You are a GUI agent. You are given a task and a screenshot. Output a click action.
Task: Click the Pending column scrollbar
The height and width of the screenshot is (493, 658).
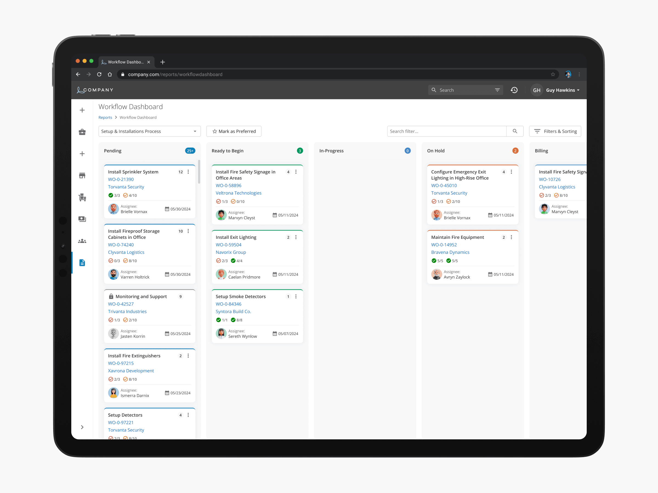199,172
